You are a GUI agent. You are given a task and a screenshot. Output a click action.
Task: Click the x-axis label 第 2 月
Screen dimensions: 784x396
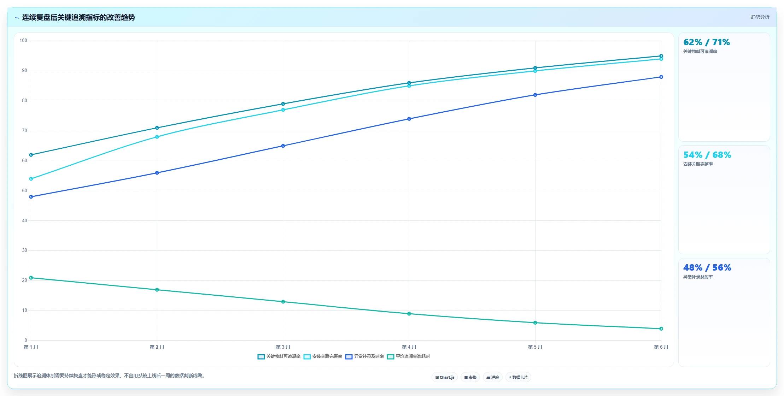[157, 347]
